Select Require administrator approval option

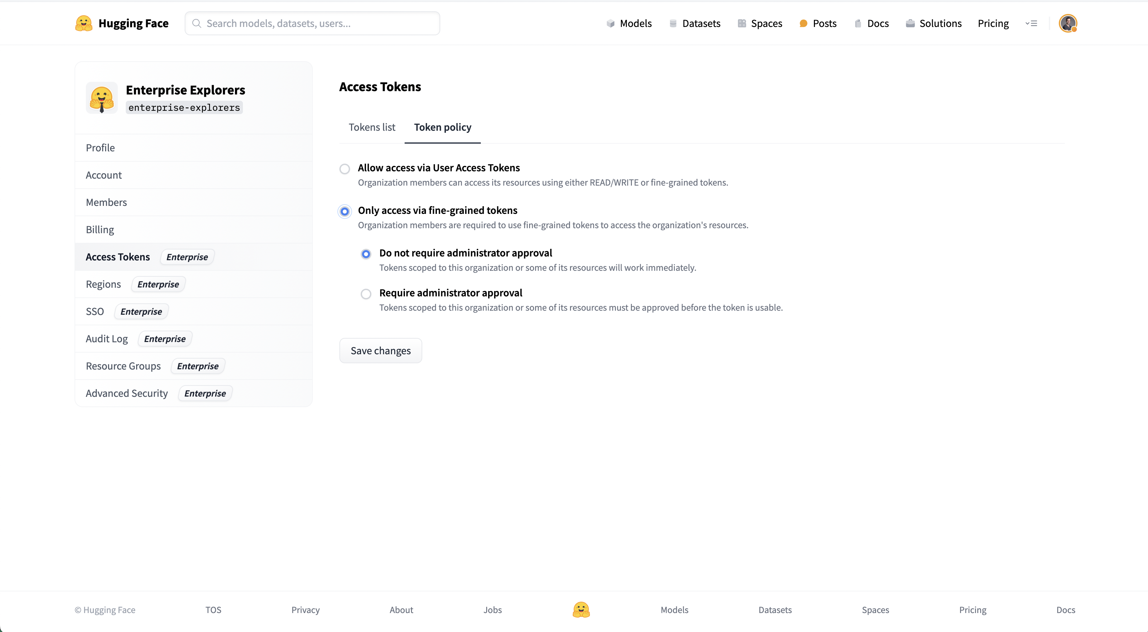point(366,294)
